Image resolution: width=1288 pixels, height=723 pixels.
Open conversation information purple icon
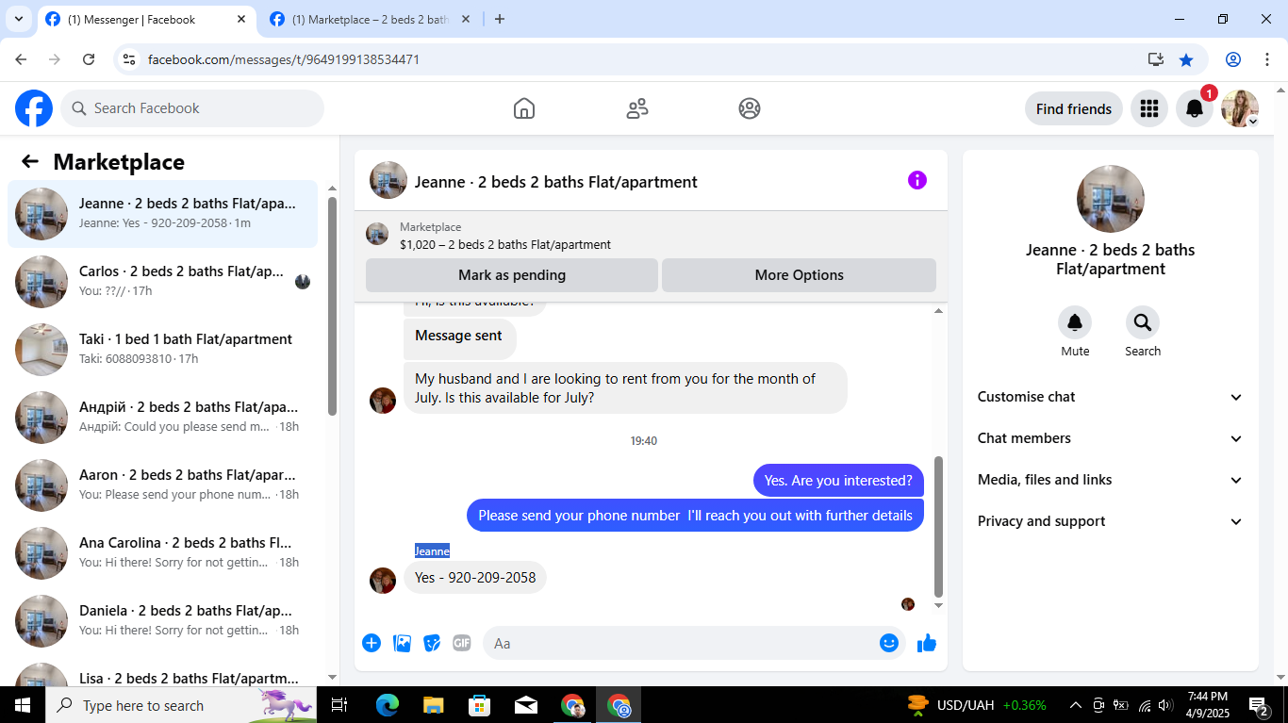tap(917, 180)
